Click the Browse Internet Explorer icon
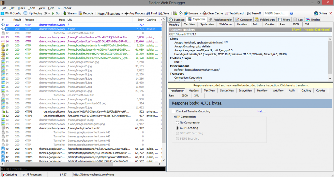 pyautogui.click(x=186, y=13)
